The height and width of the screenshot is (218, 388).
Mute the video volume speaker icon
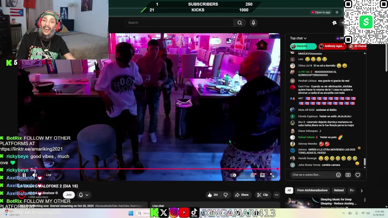[x=35, y=175]
